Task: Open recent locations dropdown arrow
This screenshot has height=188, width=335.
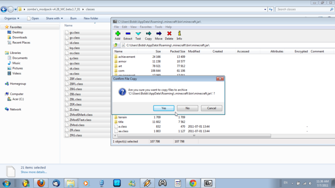Action: coord(15,9)
